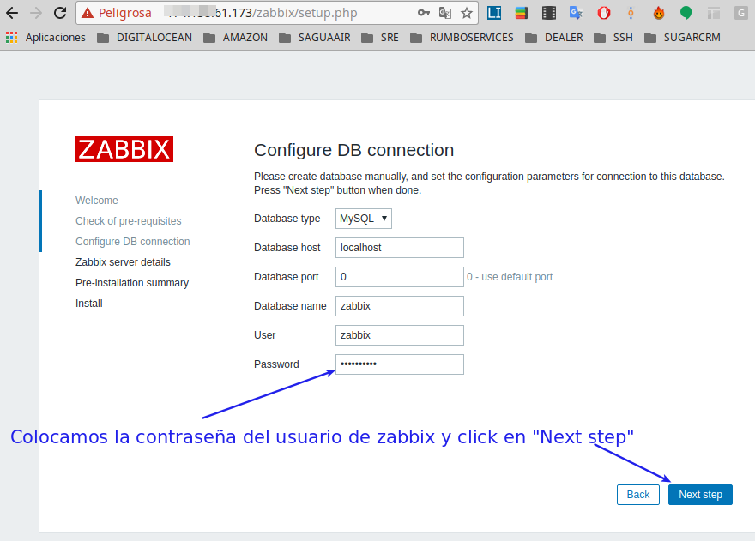Click the '0 - use default port' hint
This screenshot has height=541, width=755.
510,277
